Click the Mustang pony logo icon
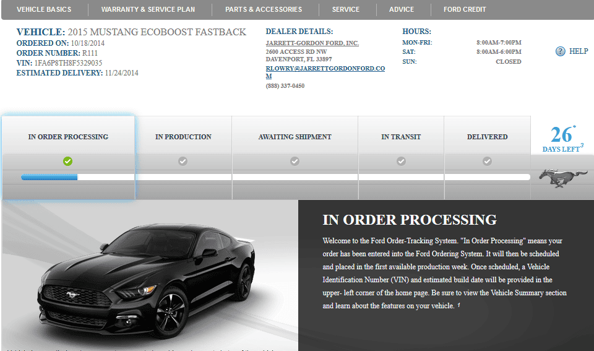This screenshot has width=594, height=351. 563,178
